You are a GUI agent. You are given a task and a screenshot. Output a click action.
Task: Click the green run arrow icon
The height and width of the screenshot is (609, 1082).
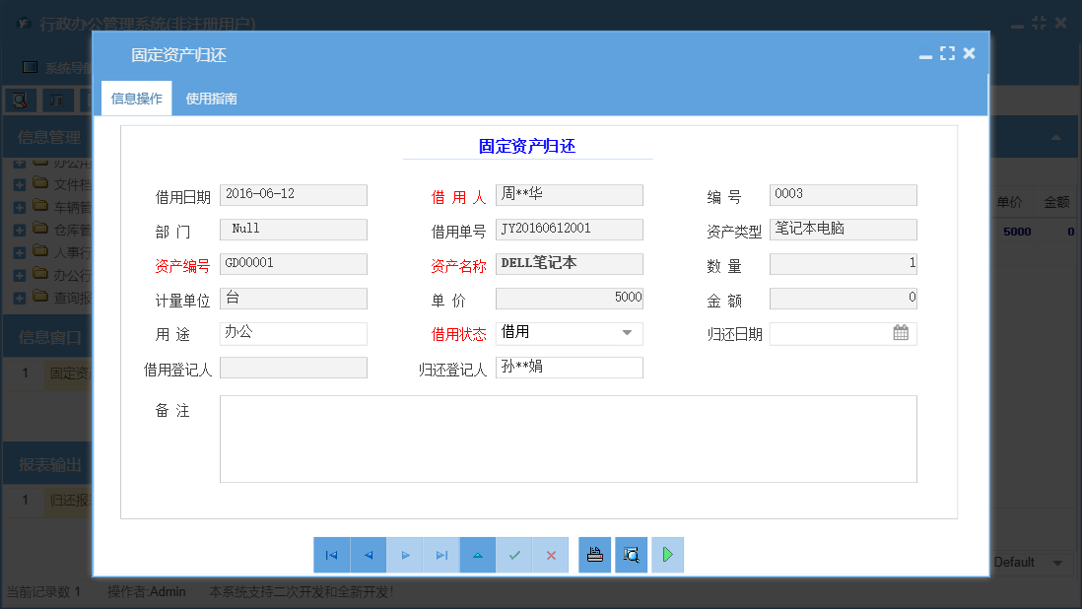pos(667,555)
